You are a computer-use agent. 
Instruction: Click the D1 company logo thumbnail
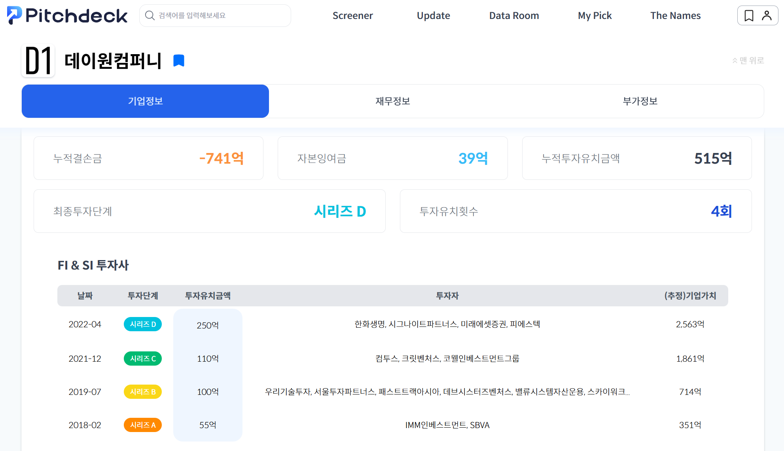[38, 60]
